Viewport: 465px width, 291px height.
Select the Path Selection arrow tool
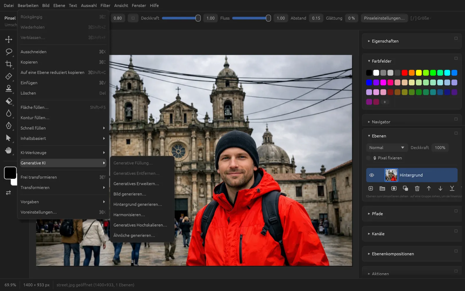click(x=9, y=138)
